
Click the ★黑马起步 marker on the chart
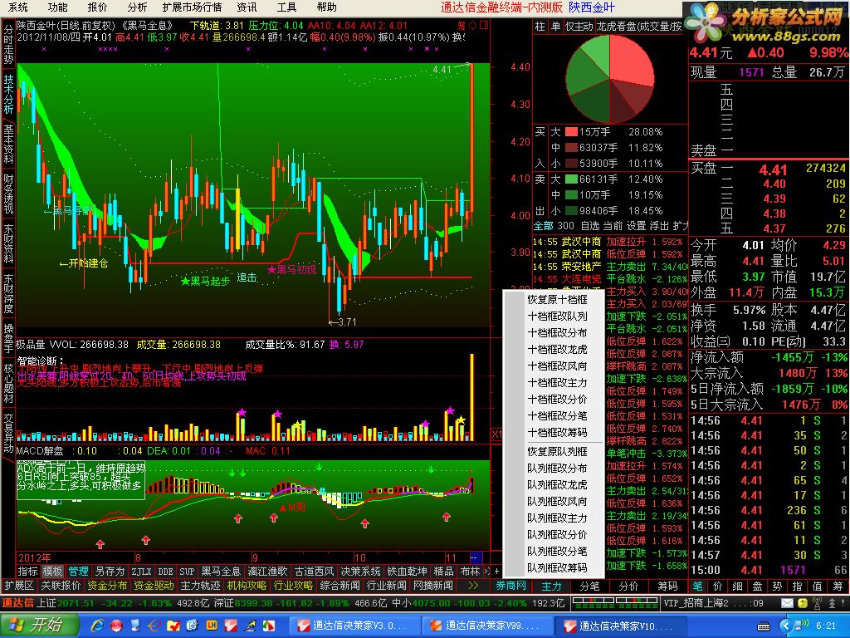click(205, 281)
